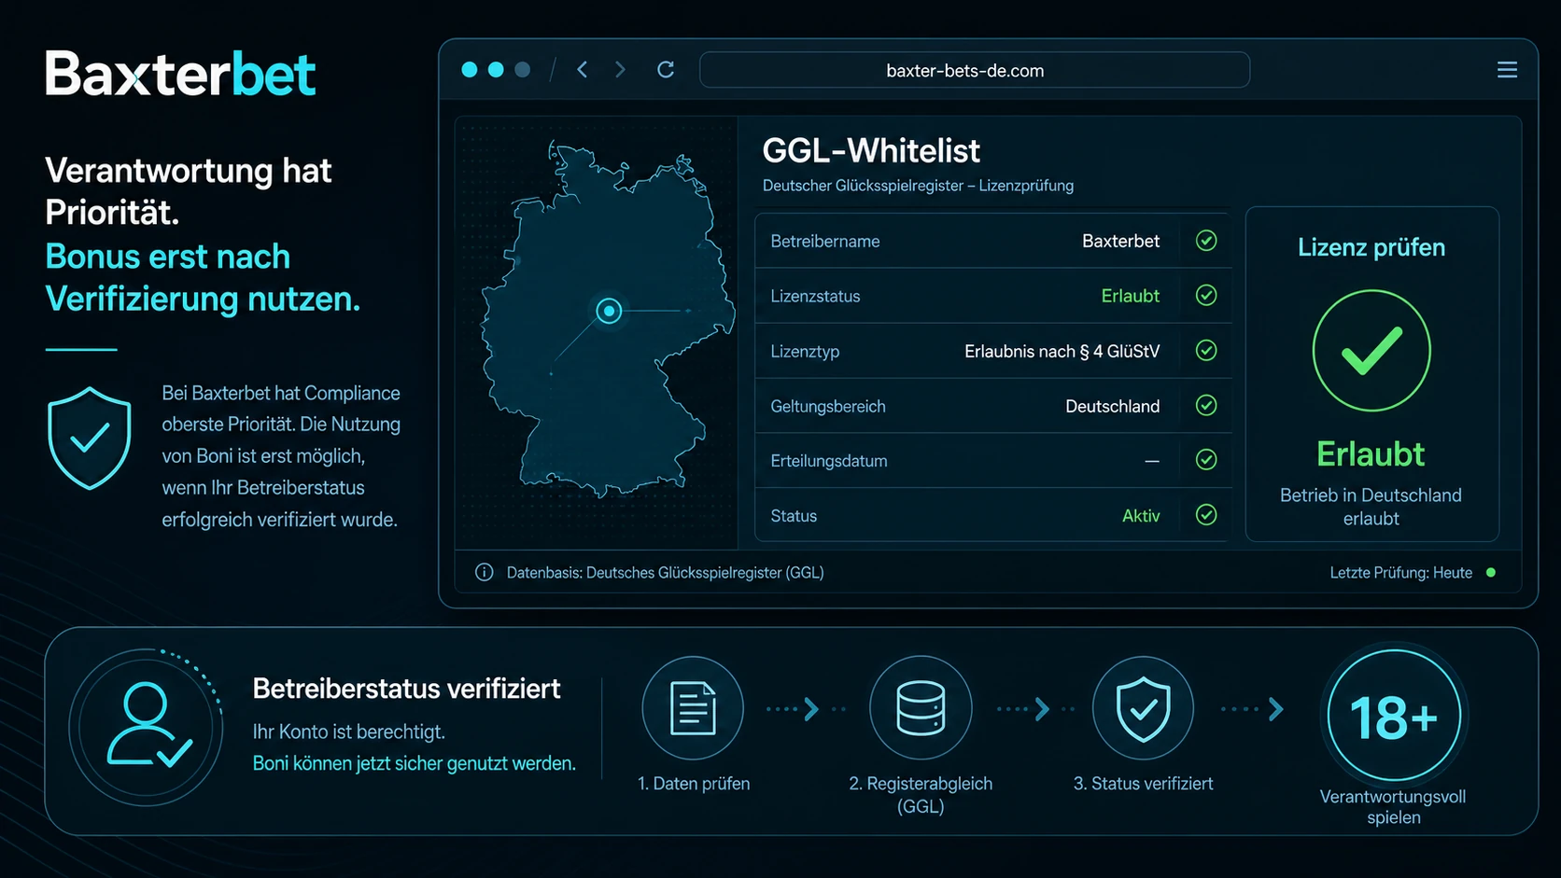The width and height of the screenshot is (1561, 878).
Task: Click the checkmark in the Erteilungsdatum row
Action: click(1206, 460)
